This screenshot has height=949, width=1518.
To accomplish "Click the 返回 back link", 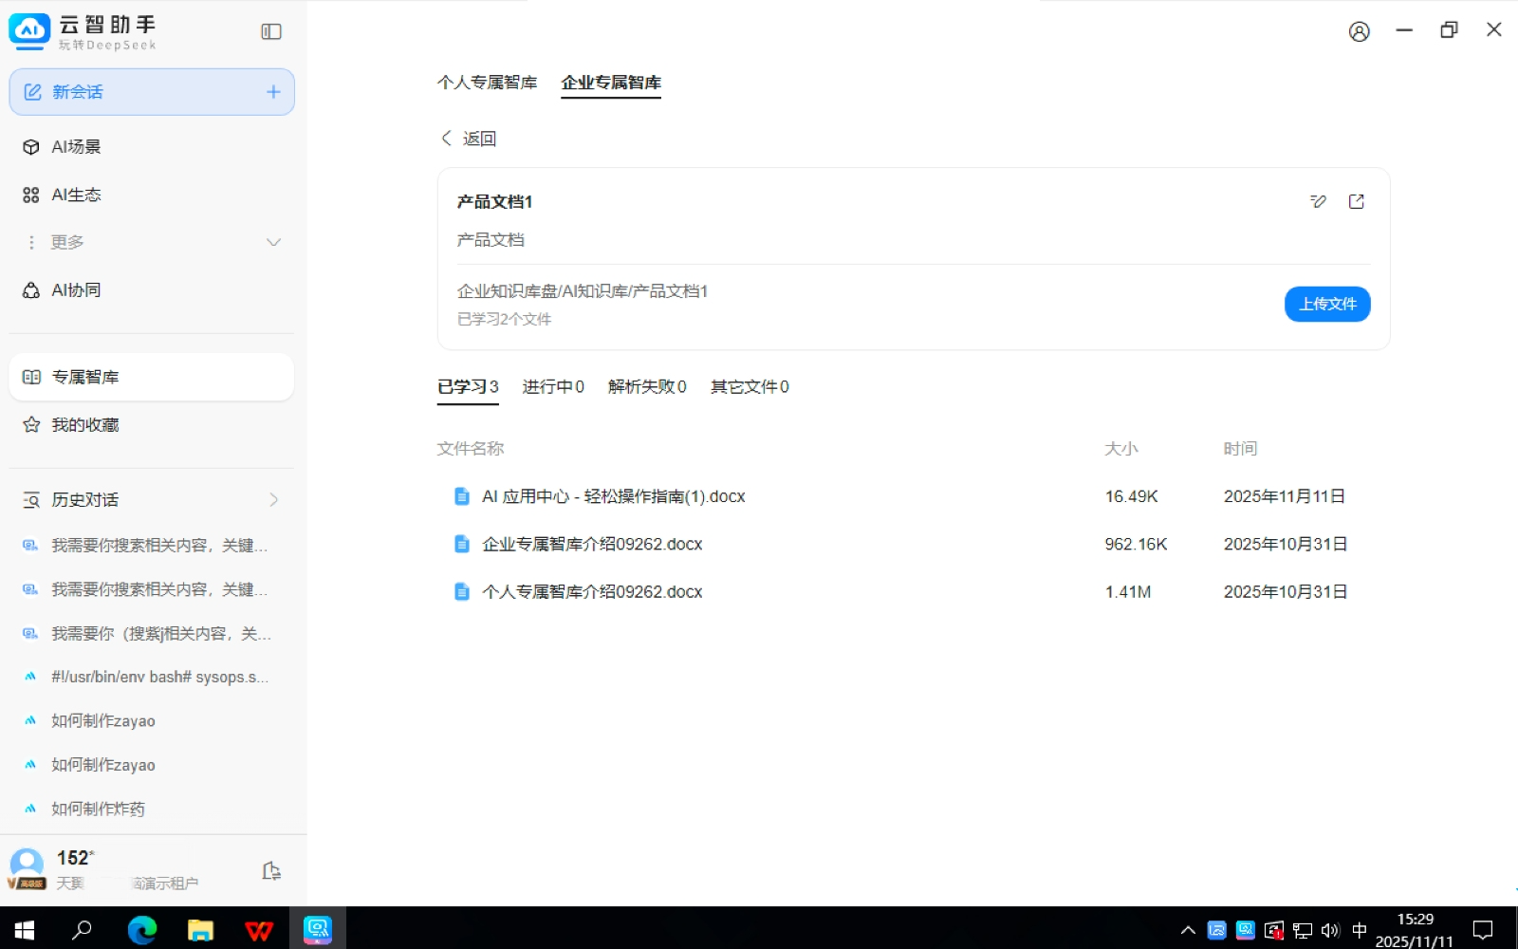I will (470, 139).
